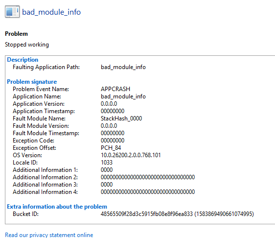Select the Application Timestamp value 00000000
Screen dimensions: 275x238
(113, 111)
